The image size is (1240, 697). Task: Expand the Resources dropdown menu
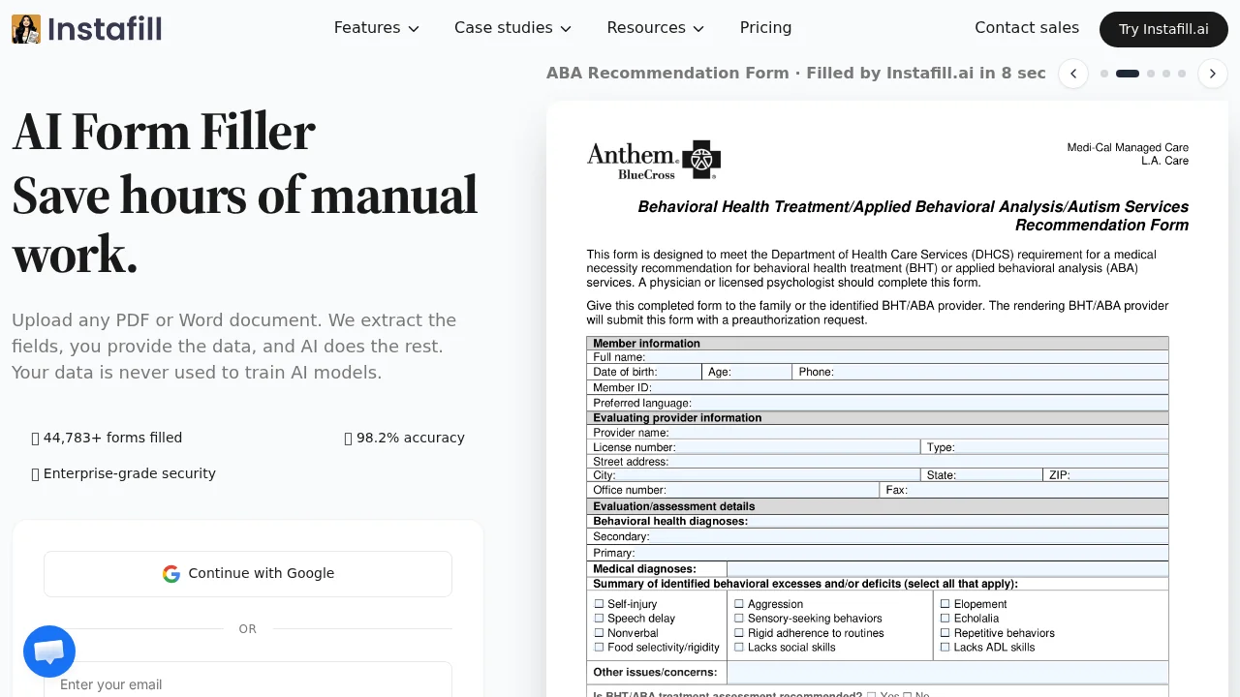pyautogui.click(x=655, y=28)
